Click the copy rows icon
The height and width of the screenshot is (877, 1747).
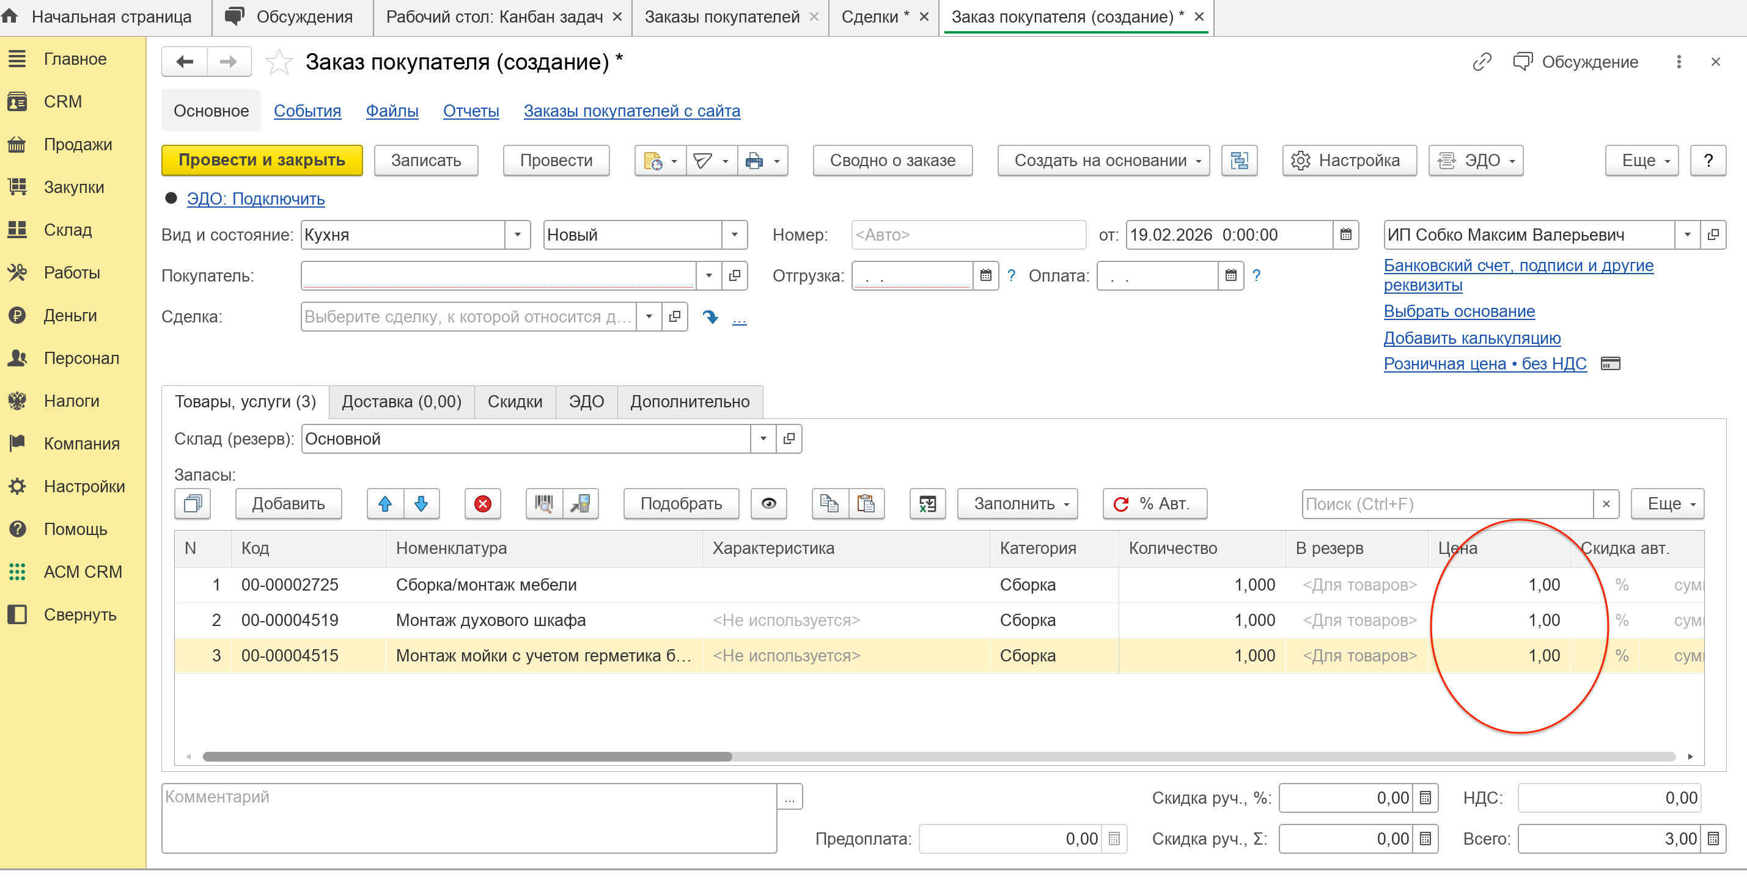[x=829, y=504]
